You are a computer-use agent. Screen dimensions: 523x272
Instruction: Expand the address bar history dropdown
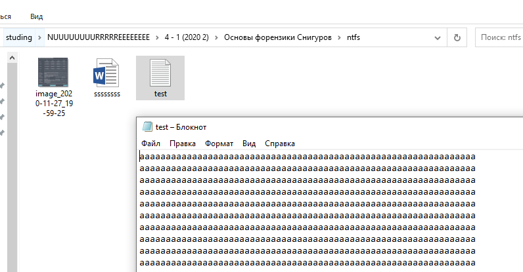coord(438,37)
